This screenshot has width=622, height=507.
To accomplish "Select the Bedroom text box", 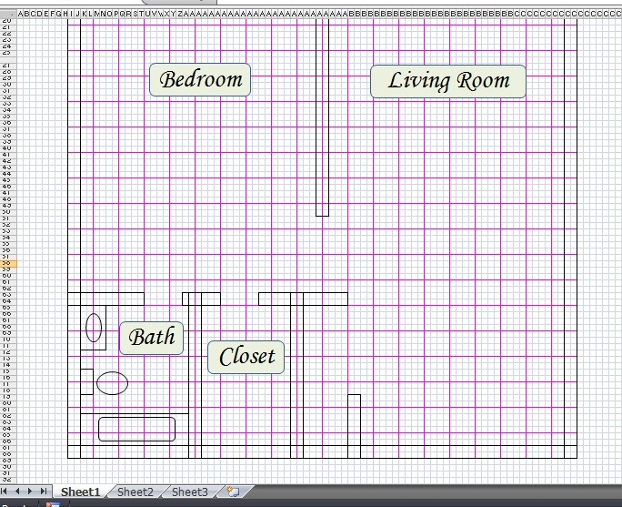I will pyautogui.click(x=200, y=79).
